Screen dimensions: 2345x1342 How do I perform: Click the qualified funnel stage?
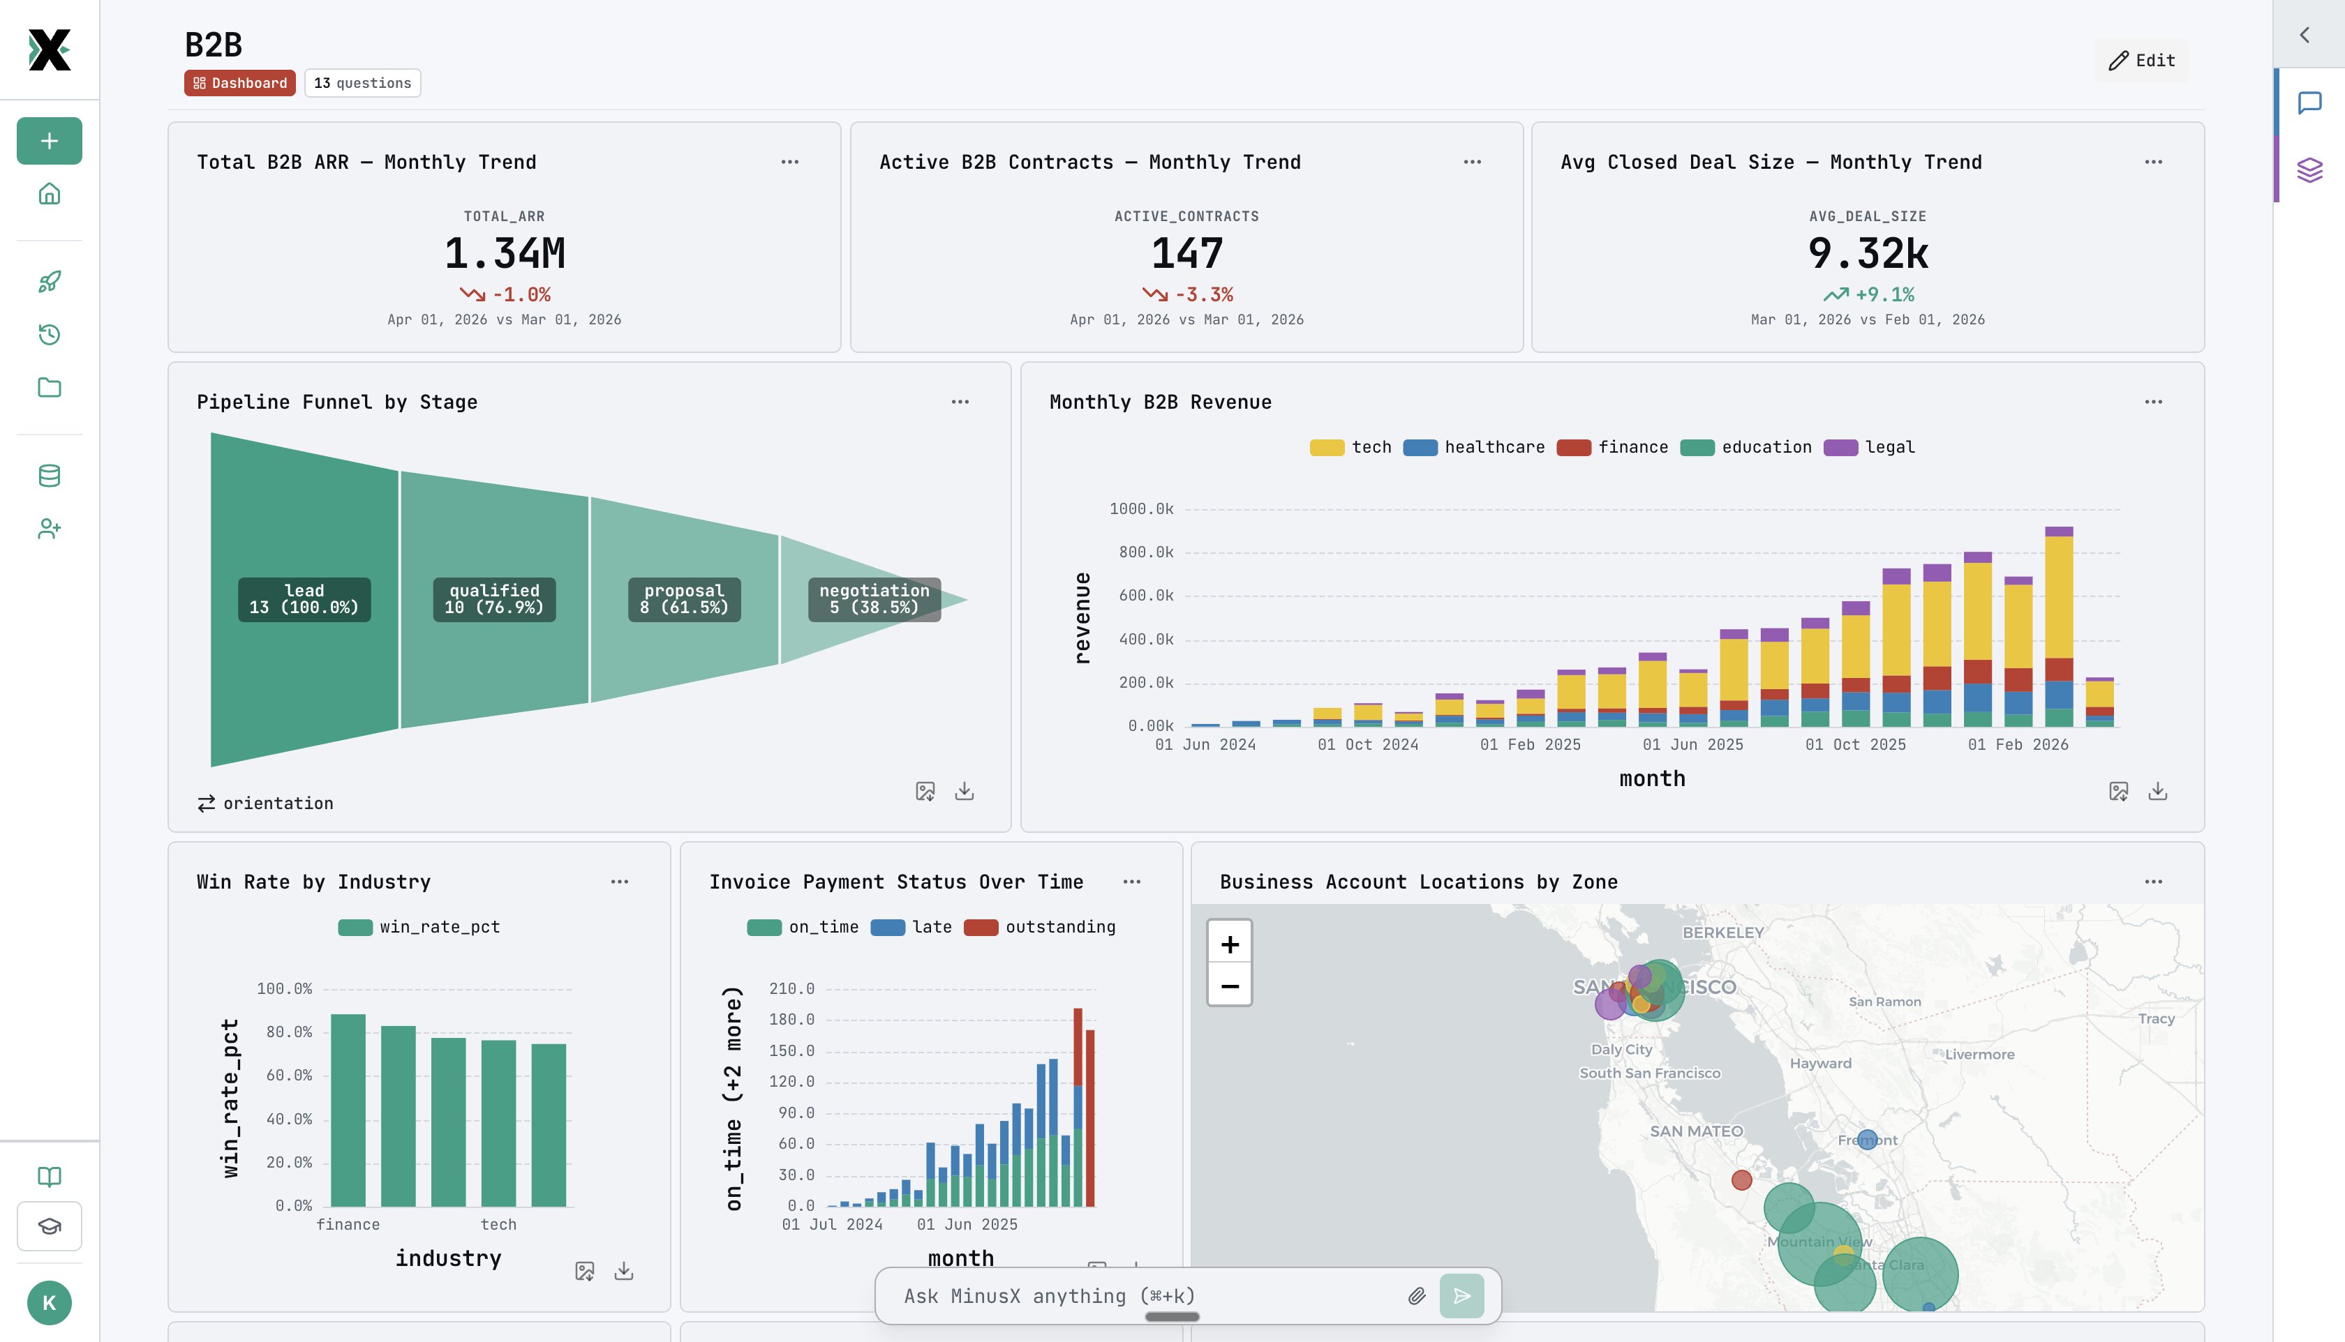click(494, 599)
